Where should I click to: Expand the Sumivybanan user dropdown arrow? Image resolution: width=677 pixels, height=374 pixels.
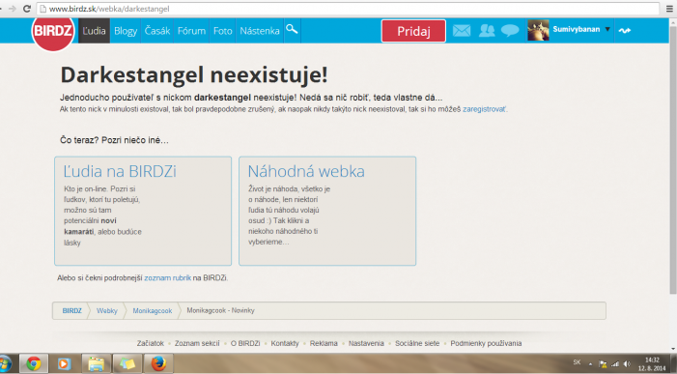click(607, 29)
